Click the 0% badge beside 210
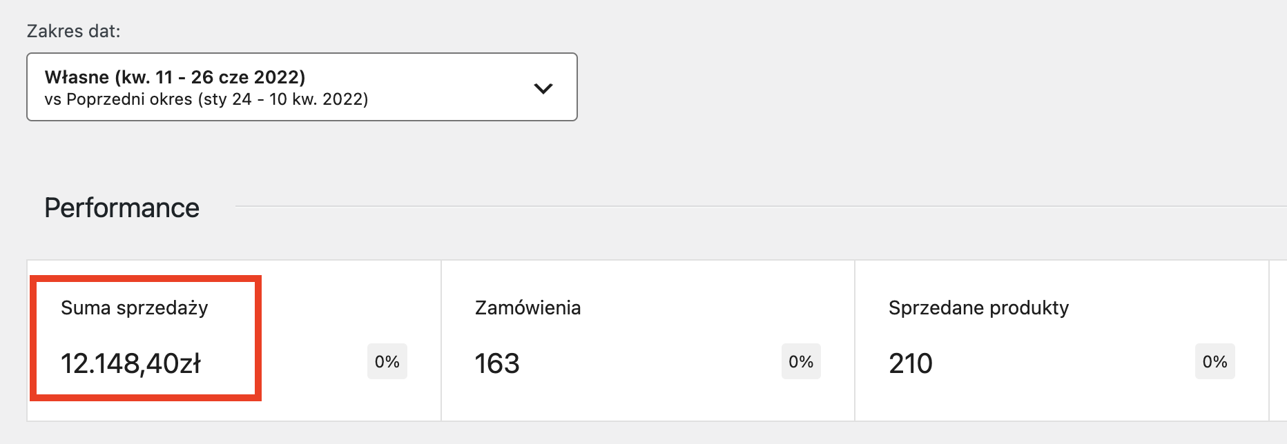 coord(1215,361)
